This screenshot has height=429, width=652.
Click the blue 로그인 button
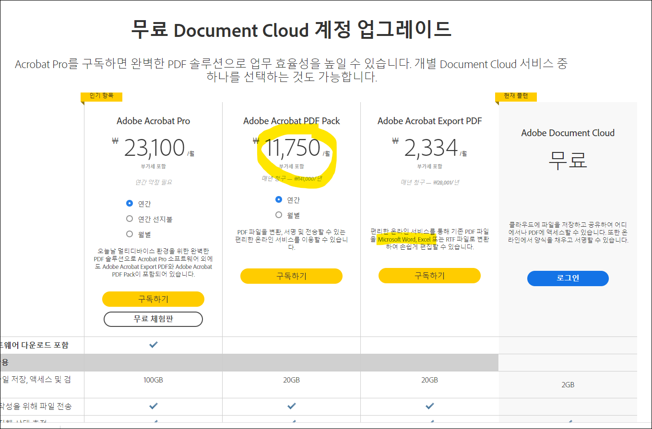568,278
